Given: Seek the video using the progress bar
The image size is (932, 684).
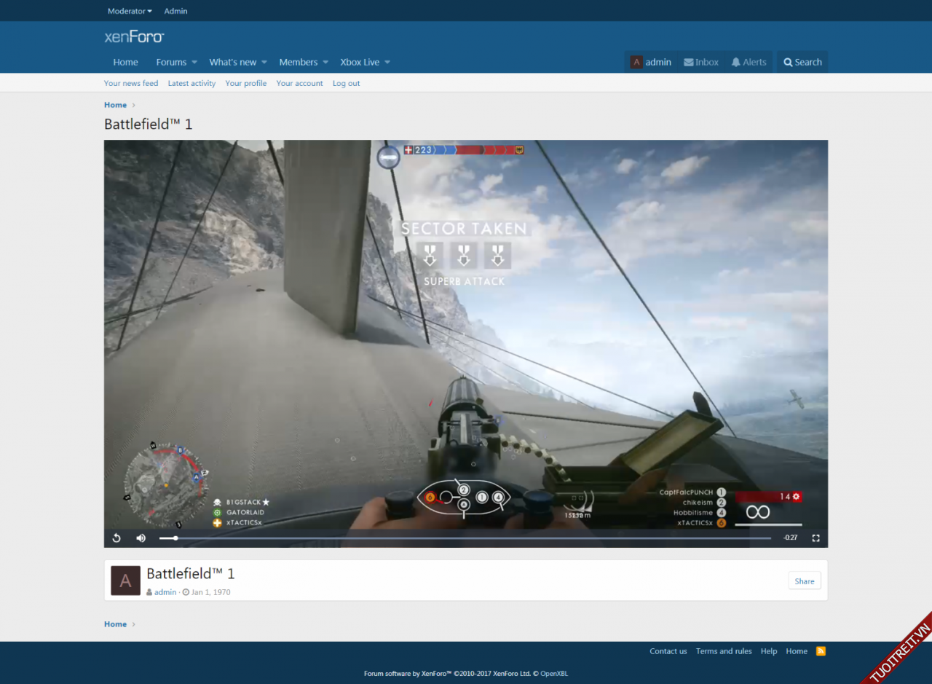Looking at the screenshot, I should (x=466, y=538).
